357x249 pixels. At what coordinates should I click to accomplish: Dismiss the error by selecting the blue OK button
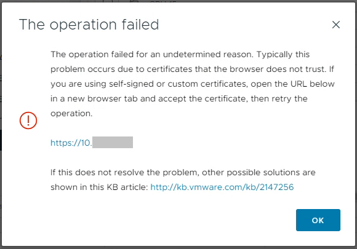(x=318, y=220)
